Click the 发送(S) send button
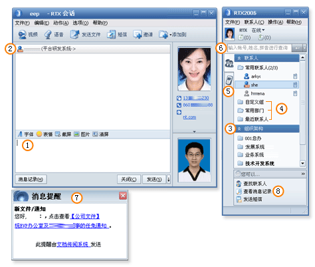This screenshot has height=267, width=315. tap(154, 179)
